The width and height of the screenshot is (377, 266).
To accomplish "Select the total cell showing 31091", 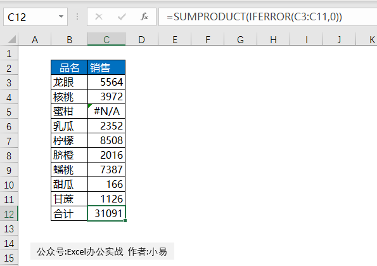I will point(106,213).
